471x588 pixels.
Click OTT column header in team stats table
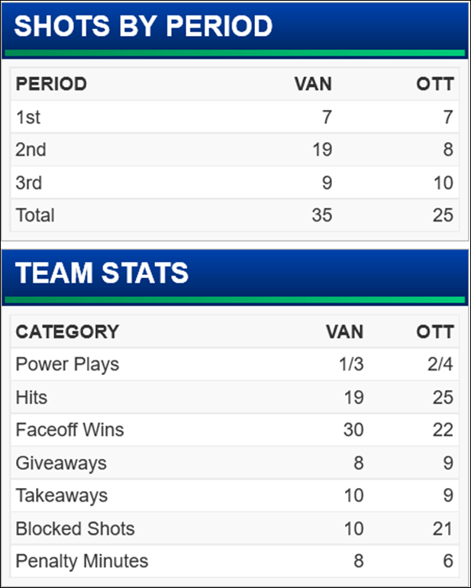coord(435,332)
